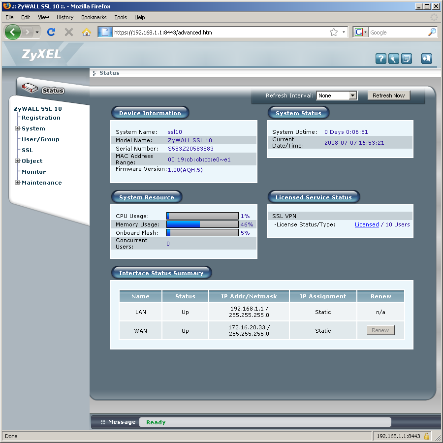Expand the Object tree node

click(x=18, y=161)
